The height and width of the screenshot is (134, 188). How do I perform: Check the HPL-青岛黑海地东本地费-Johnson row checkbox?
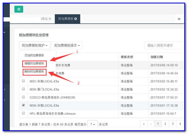pos(23,113)
